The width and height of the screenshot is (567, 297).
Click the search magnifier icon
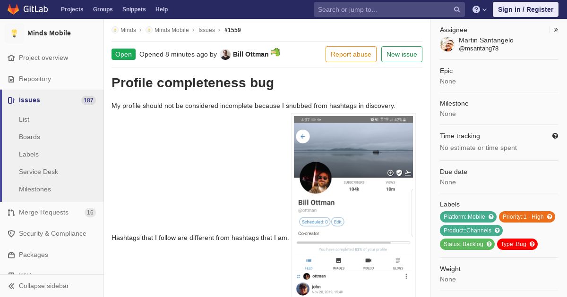point(457,9)
